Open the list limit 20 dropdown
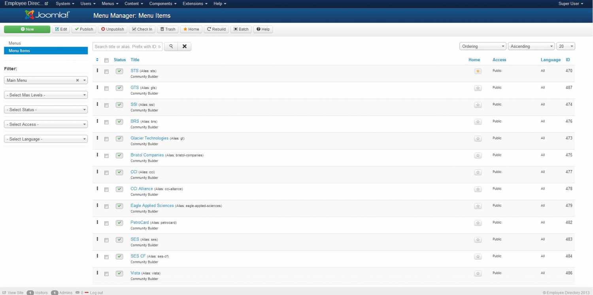The image size is (593, 295). click(566, 46)
